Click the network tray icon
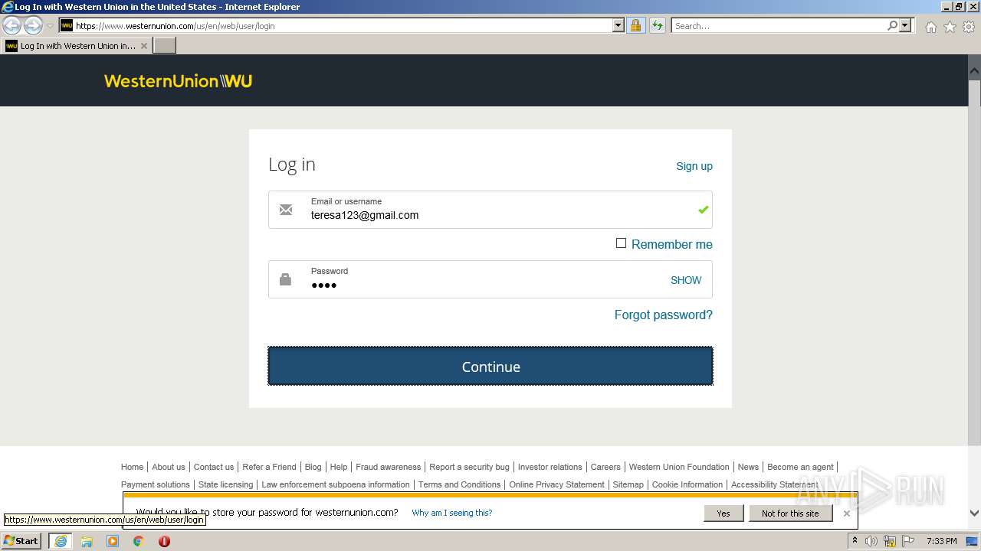The image size is (981, 551). click(890, 541)
